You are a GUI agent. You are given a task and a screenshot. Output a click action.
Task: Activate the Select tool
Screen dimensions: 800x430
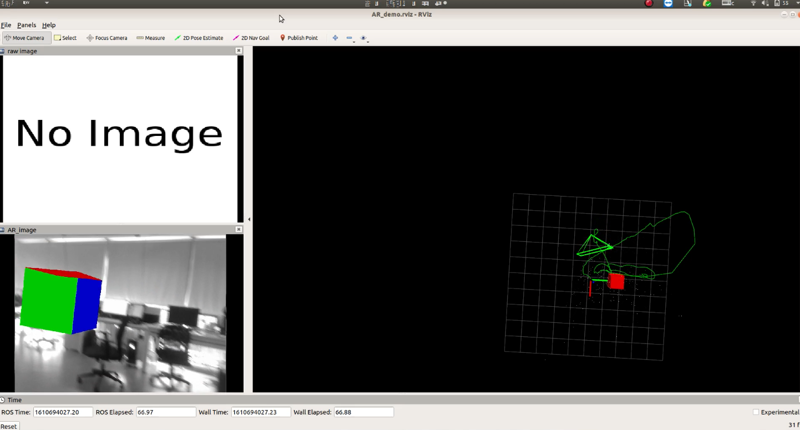[x=65, y=38]
